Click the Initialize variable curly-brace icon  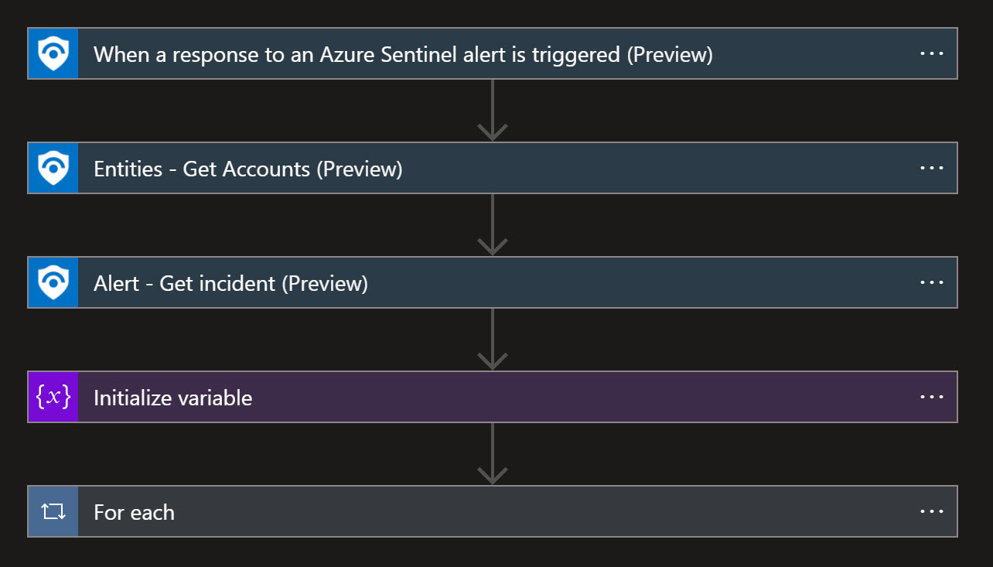[53, 397]
